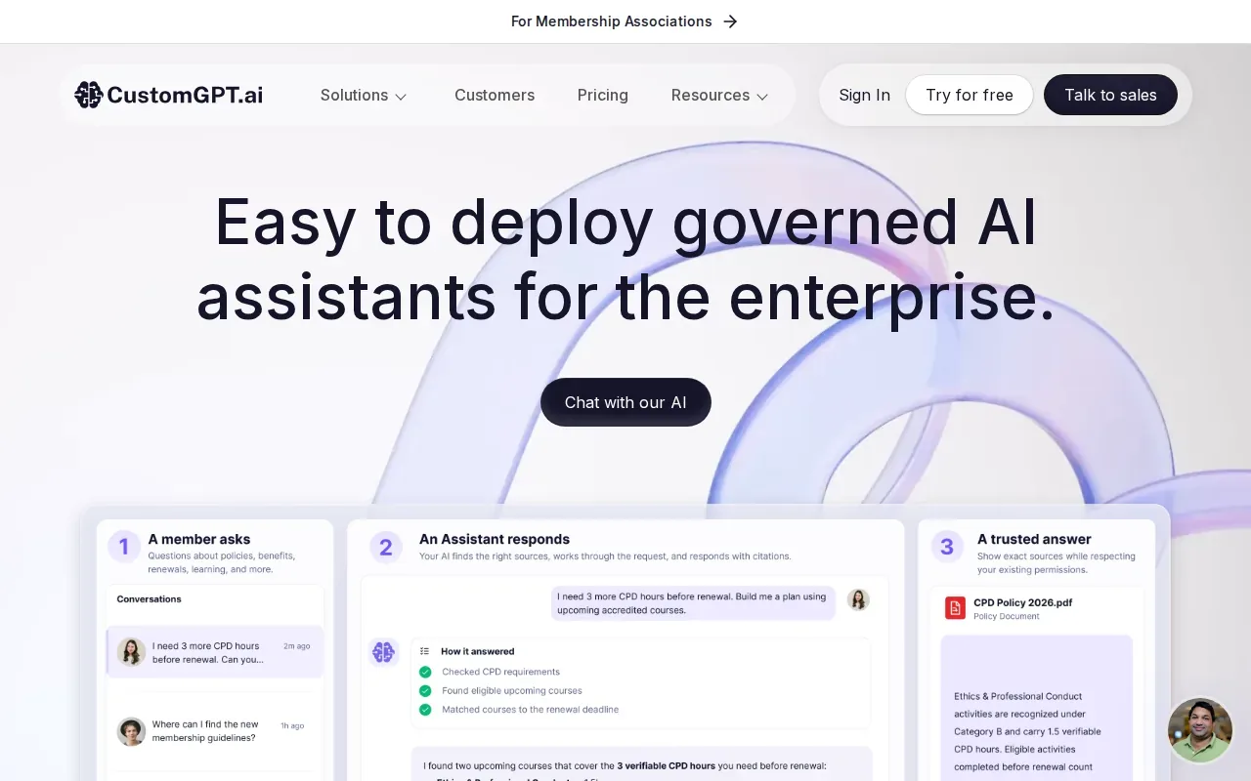Expand the Solutions dropdown menu

pos(364,95)
